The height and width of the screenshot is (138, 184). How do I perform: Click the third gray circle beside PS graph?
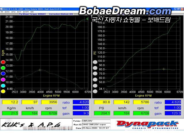coord(95,74)
